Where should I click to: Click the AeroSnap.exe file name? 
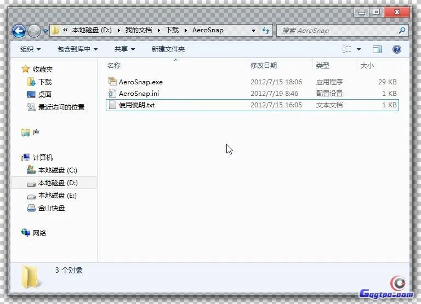141,82
